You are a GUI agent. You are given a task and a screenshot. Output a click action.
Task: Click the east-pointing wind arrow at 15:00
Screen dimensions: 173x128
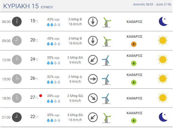(x=93, y=79)
